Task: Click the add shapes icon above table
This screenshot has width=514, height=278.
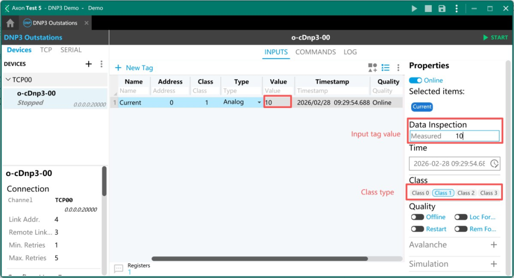Action: click(372, 67)
